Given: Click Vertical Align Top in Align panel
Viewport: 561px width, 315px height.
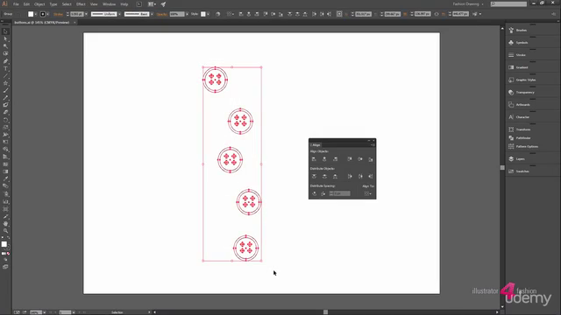Looking at the screenshot, I should point(350,159).
